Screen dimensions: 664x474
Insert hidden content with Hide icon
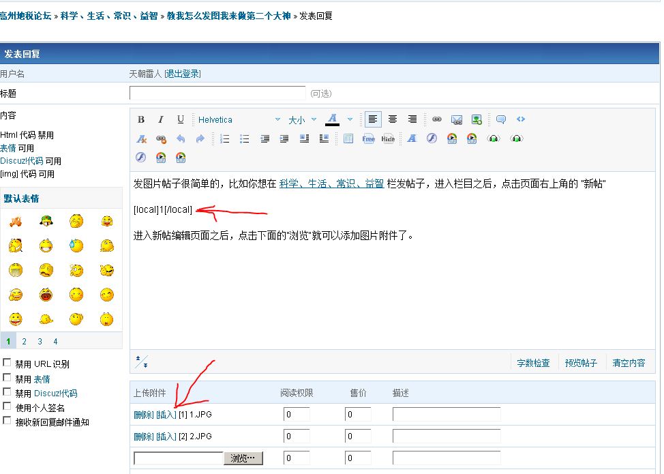388,138
